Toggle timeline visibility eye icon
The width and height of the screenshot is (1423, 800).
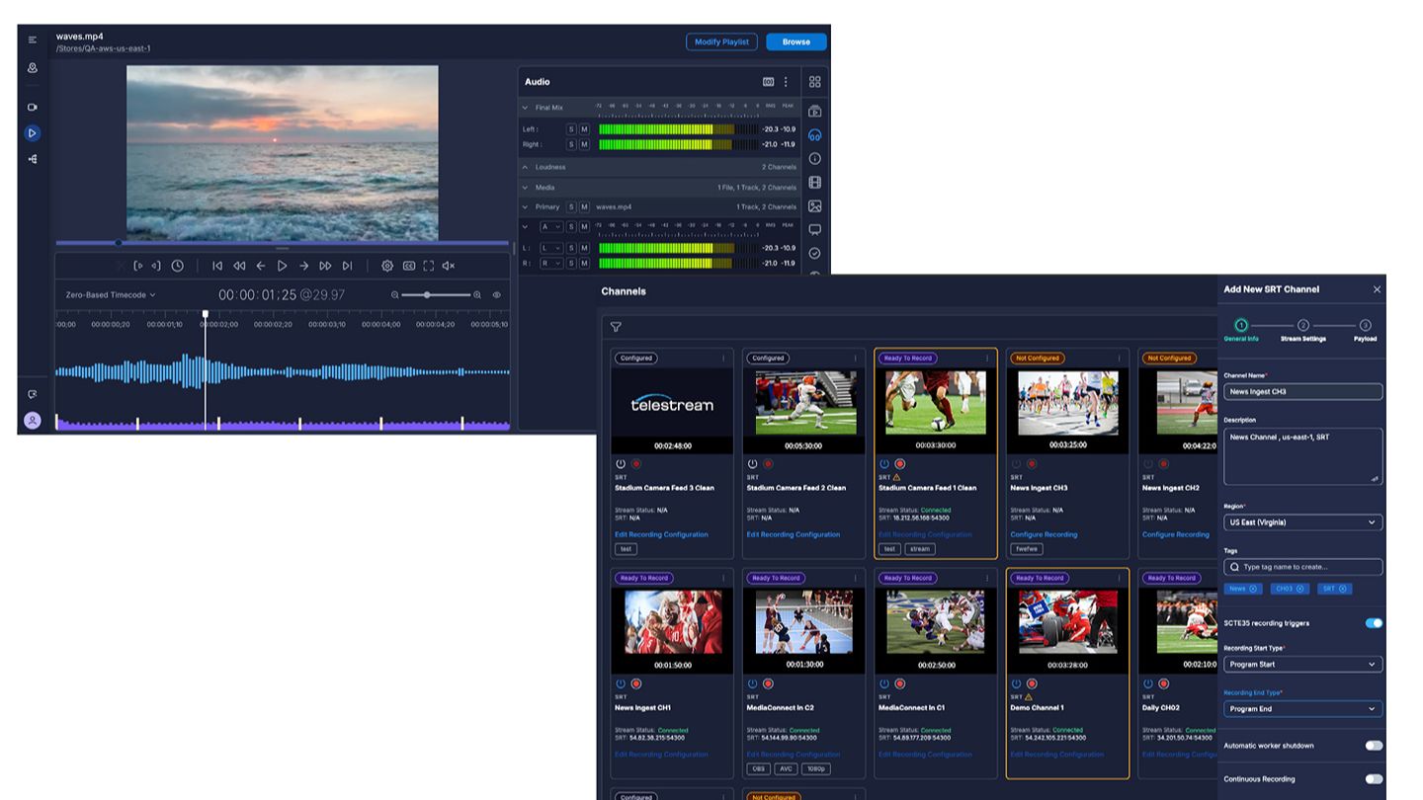[x=497, y=294]
